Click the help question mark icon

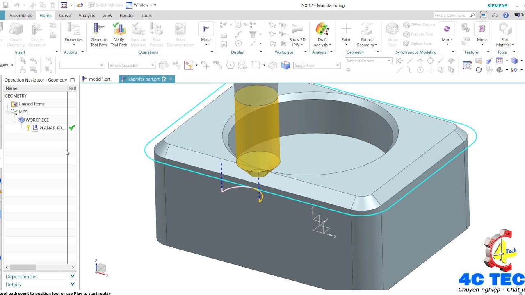click(506, 15)
